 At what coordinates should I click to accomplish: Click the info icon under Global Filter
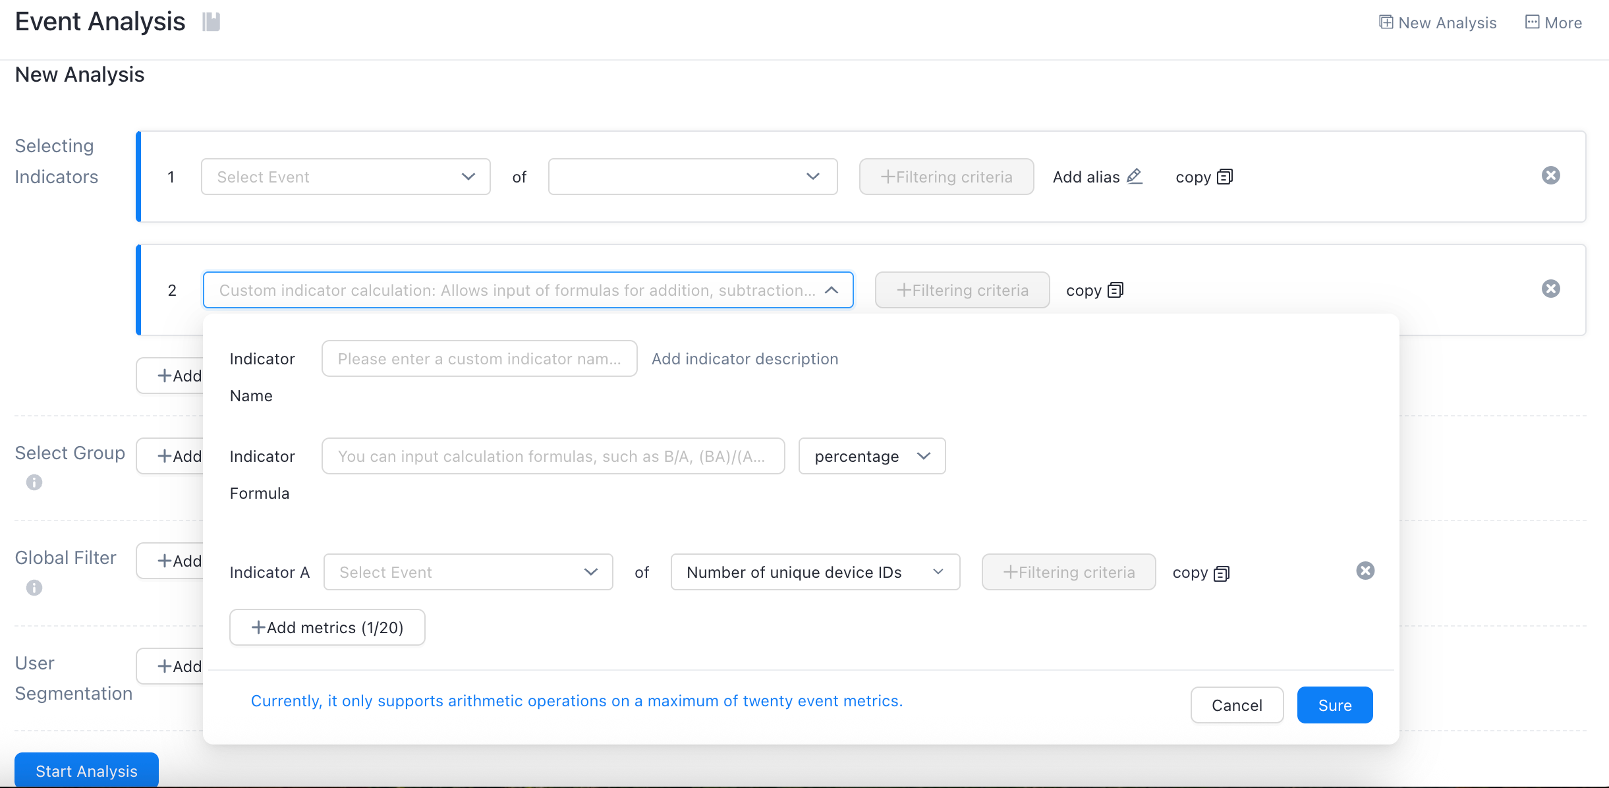(34, 588)
